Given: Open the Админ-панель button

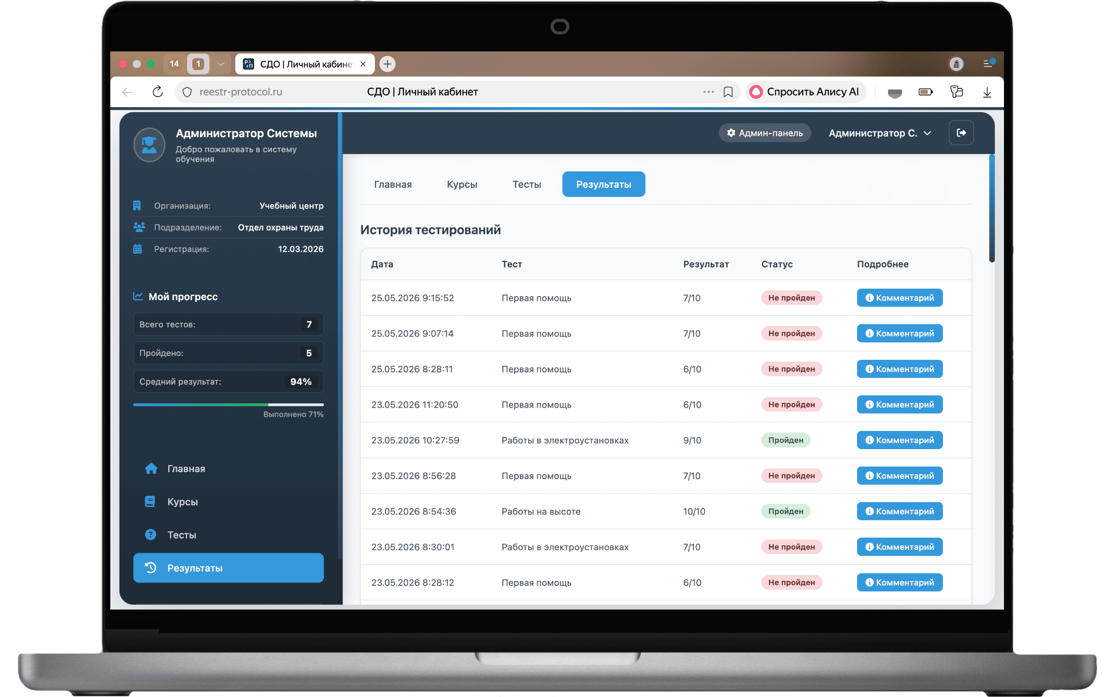Looking at the screenshot, I should pos(764,133).
